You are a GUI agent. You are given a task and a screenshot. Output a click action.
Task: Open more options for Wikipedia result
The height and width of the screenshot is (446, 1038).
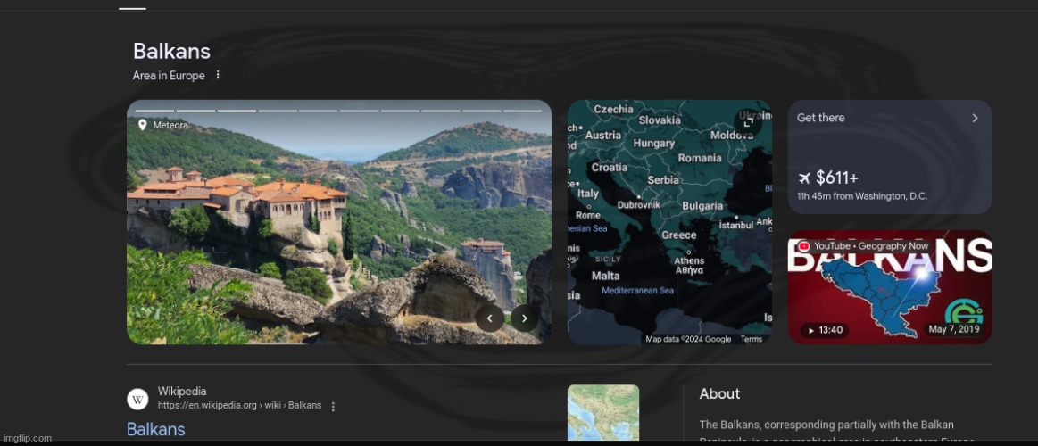tap(333, 406)
